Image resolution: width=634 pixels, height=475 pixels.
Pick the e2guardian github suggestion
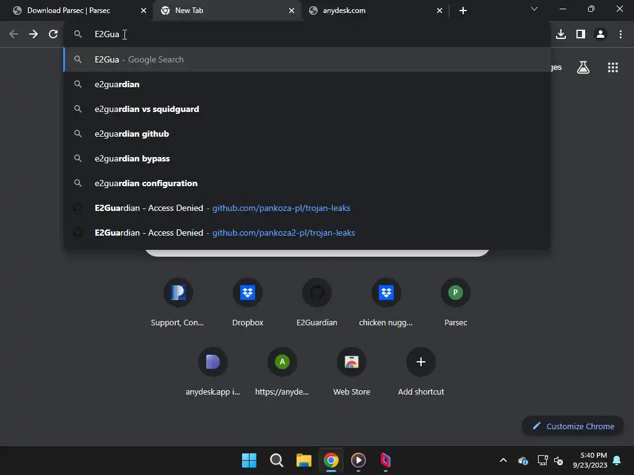pos(307,134)
